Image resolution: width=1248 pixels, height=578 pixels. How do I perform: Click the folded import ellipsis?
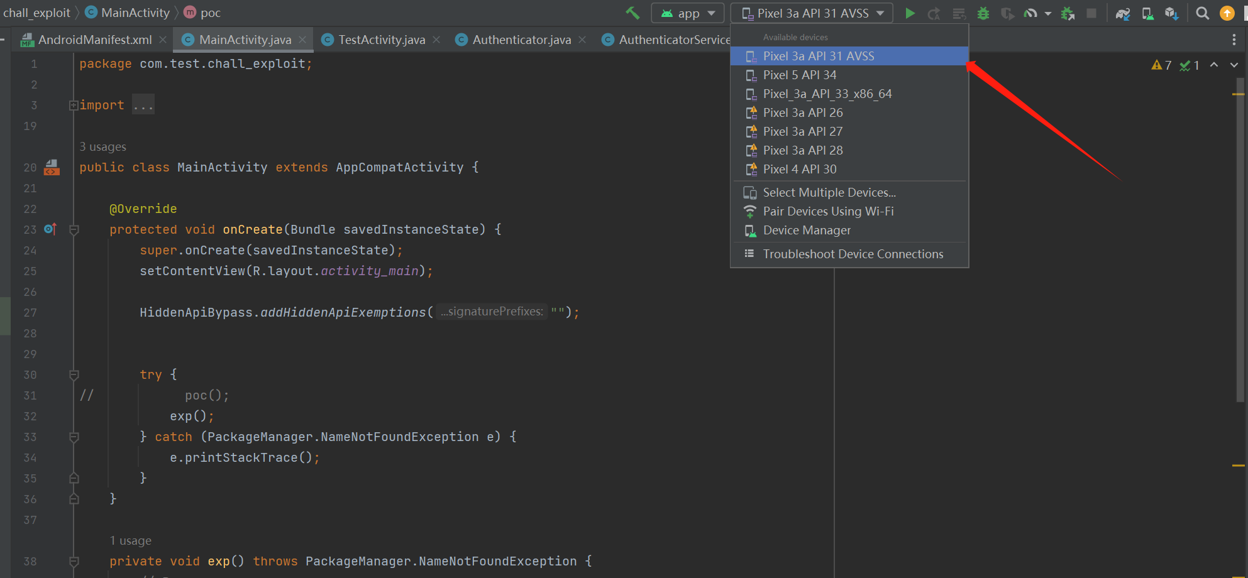pyautogui.click(x=143, y=105)
